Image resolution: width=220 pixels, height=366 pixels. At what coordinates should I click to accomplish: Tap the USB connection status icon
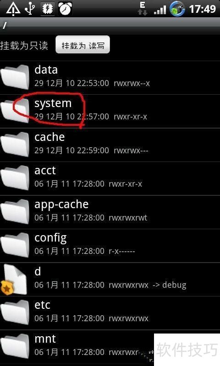[x=30, y=9]
